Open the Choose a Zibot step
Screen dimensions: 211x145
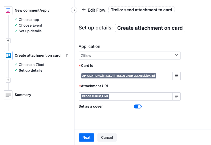[x=31, y=65]
